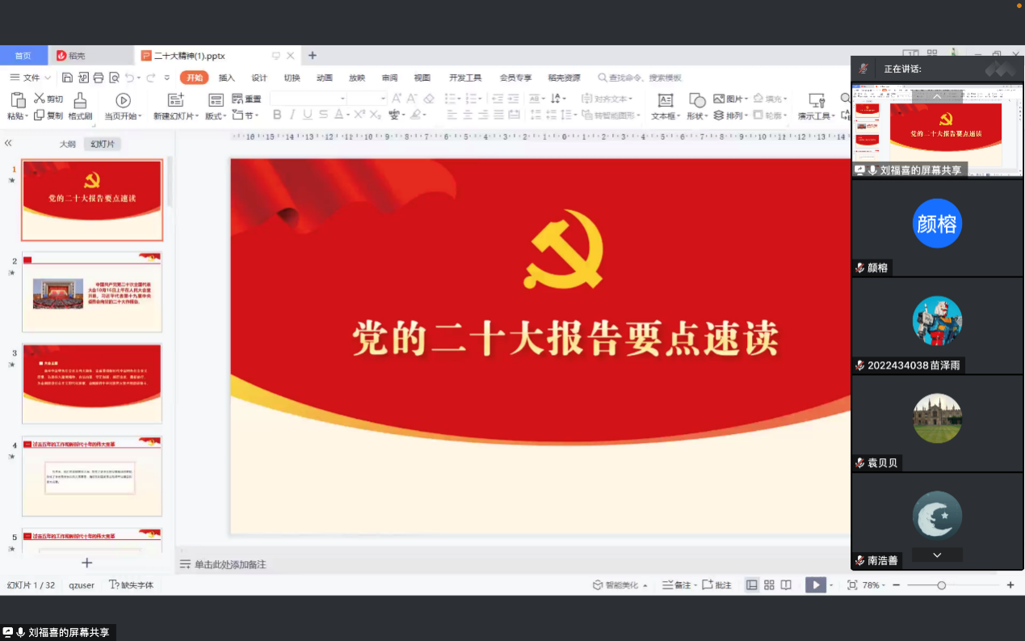This screenshot has width=1025, height=641.
Task: Expand the 新建幻灯片 dropdown
Action: click(x=196, y=116)
